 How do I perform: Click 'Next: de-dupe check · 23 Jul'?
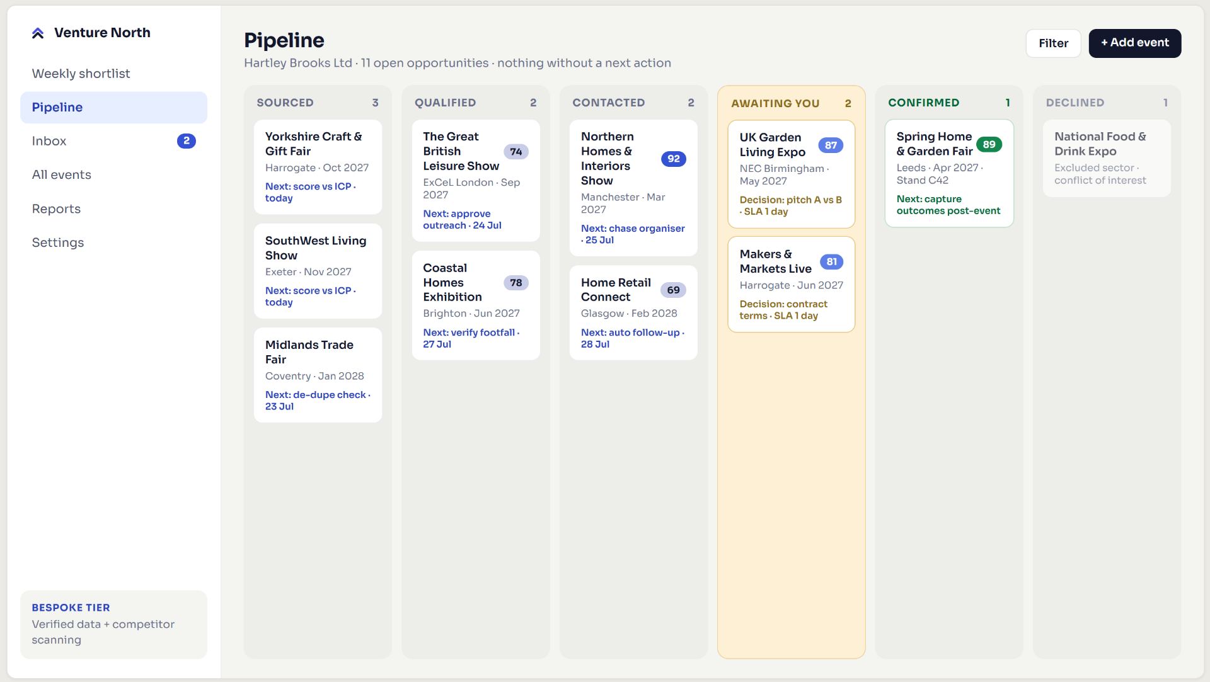(x=318, y=401)
